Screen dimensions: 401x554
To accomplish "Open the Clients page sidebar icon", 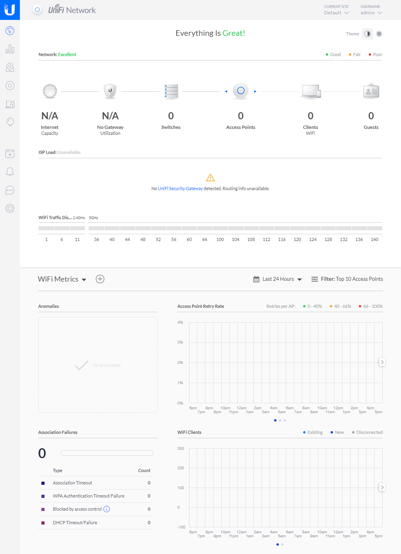I will [x=10, y=104].
